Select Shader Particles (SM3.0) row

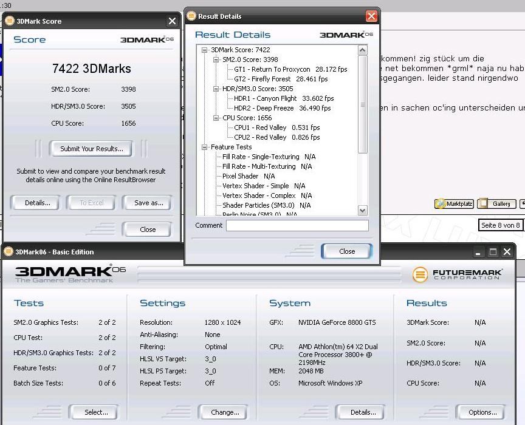267,205
